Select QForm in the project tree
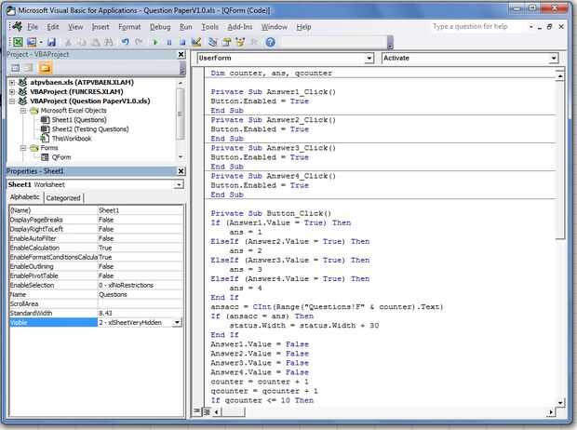577x430 pixels. tap(61, 157)
